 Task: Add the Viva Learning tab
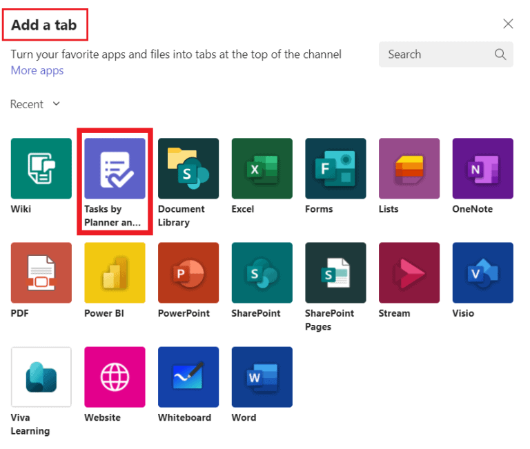pos(41,377)
